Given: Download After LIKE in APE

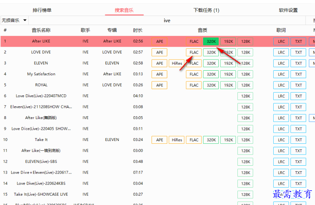Looking at the screenshot, I should tap(160, 41).
